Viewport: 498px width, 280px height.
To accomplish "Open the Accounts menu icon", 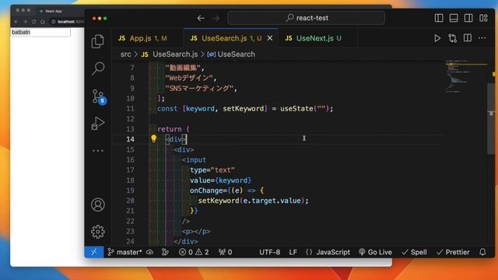I will [98, 205].
